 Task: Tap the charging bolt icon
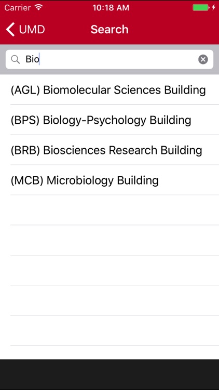(213, 7)
